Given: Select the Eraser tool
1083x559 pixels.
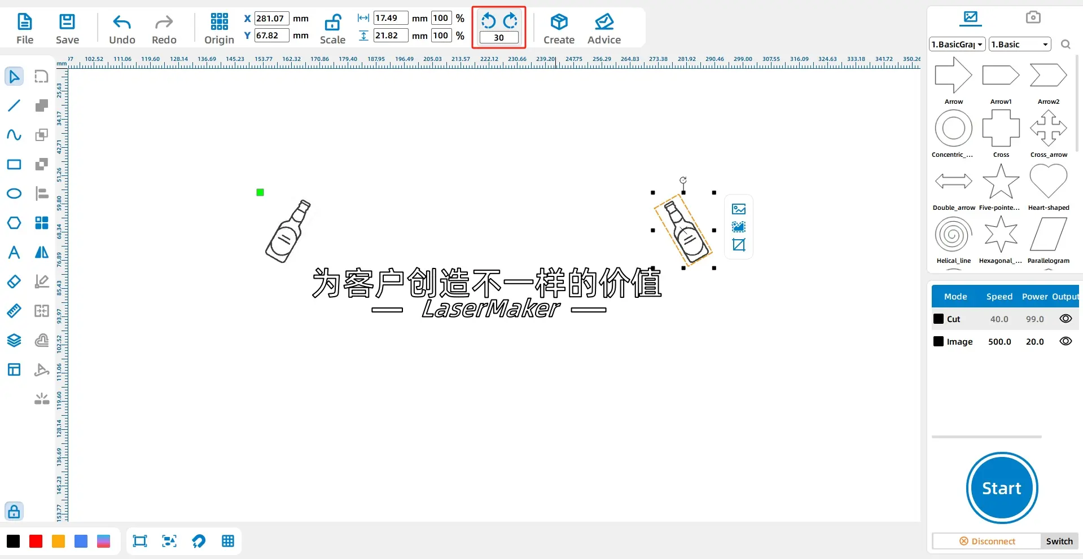Looking at the screenshot, I should coord(14,281).
